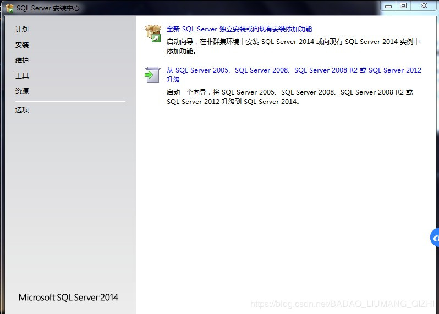Image resolution: width=439 pixels, height=314 pixels.
Task: Click the SQL Server 安装中心 title bar icon
Action: 9,8
